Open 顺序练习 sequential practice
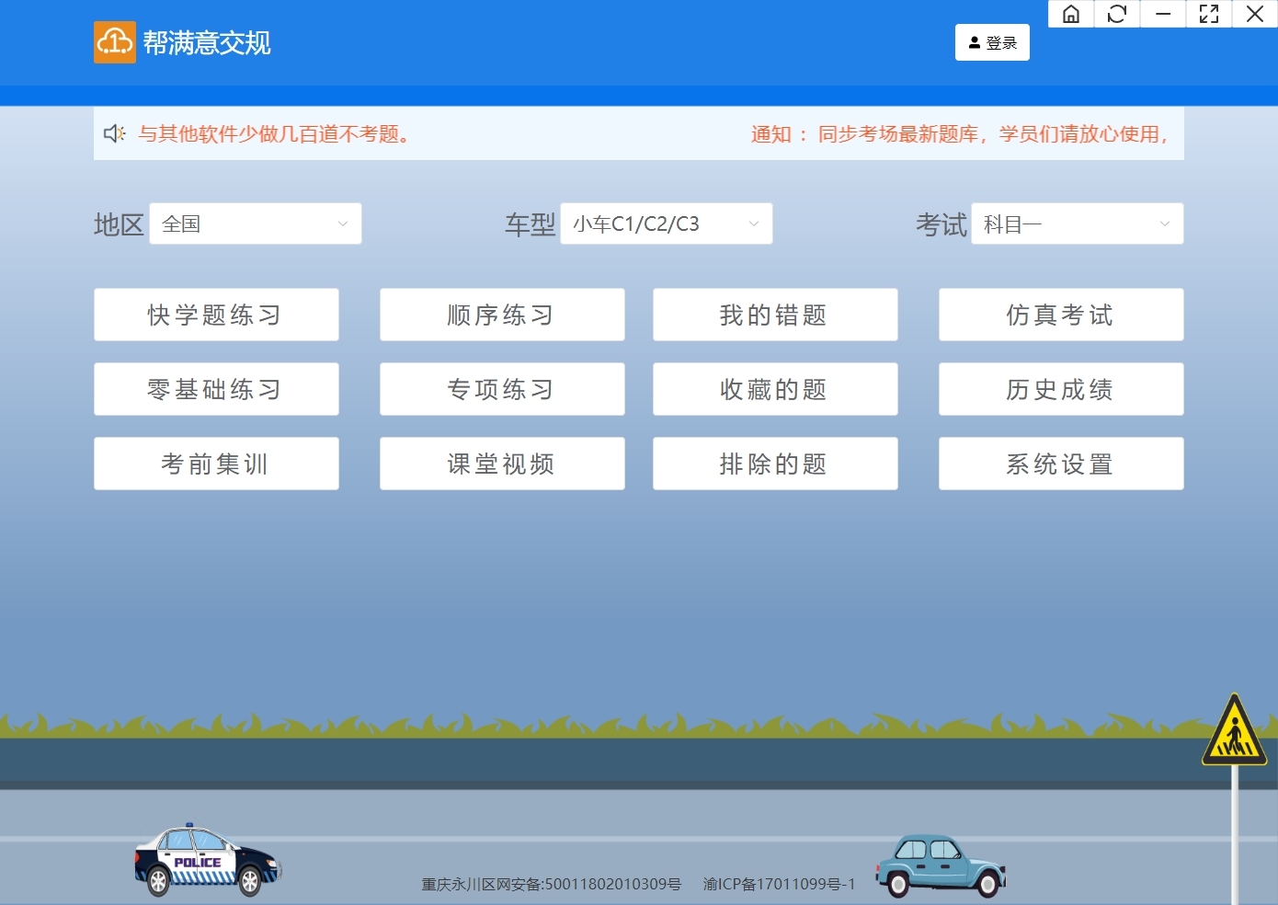Screen dimensions: 1278x905 [501, 315]
